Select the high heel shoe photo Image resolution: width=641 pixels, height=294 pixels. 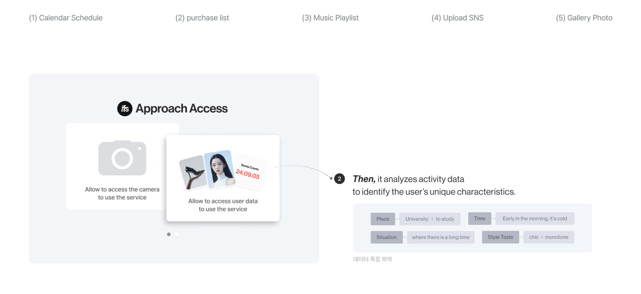[x=193, y=173]
